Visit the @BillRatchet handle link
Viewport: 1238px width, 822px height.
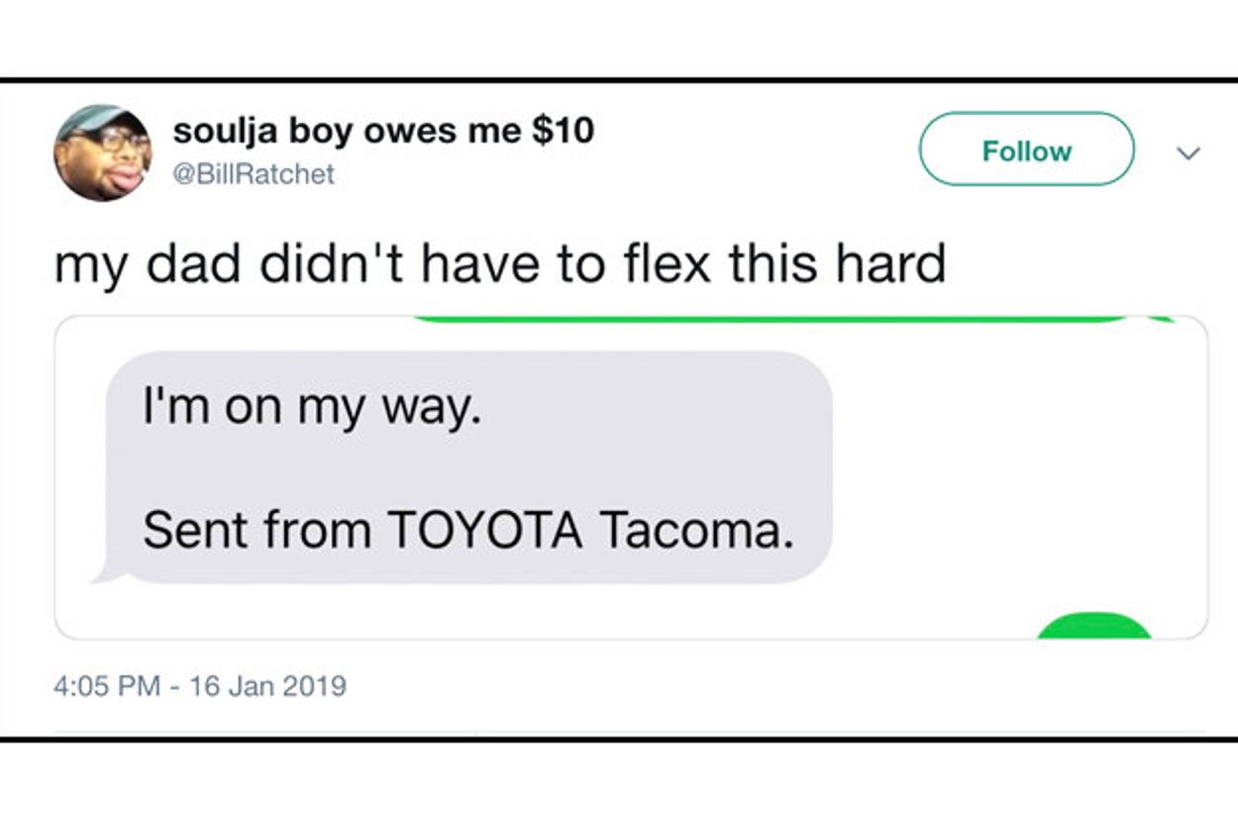[254, 174]
